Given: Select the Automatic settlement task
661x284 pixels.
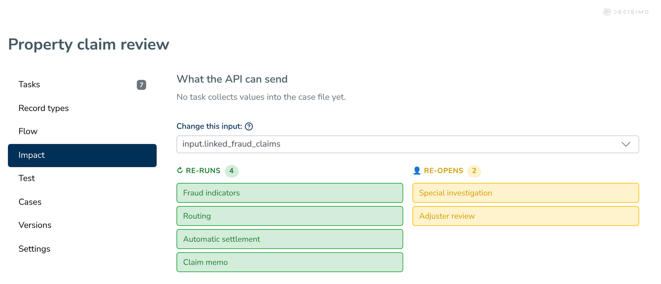Looking at the screenshot, I should point(290,239).
